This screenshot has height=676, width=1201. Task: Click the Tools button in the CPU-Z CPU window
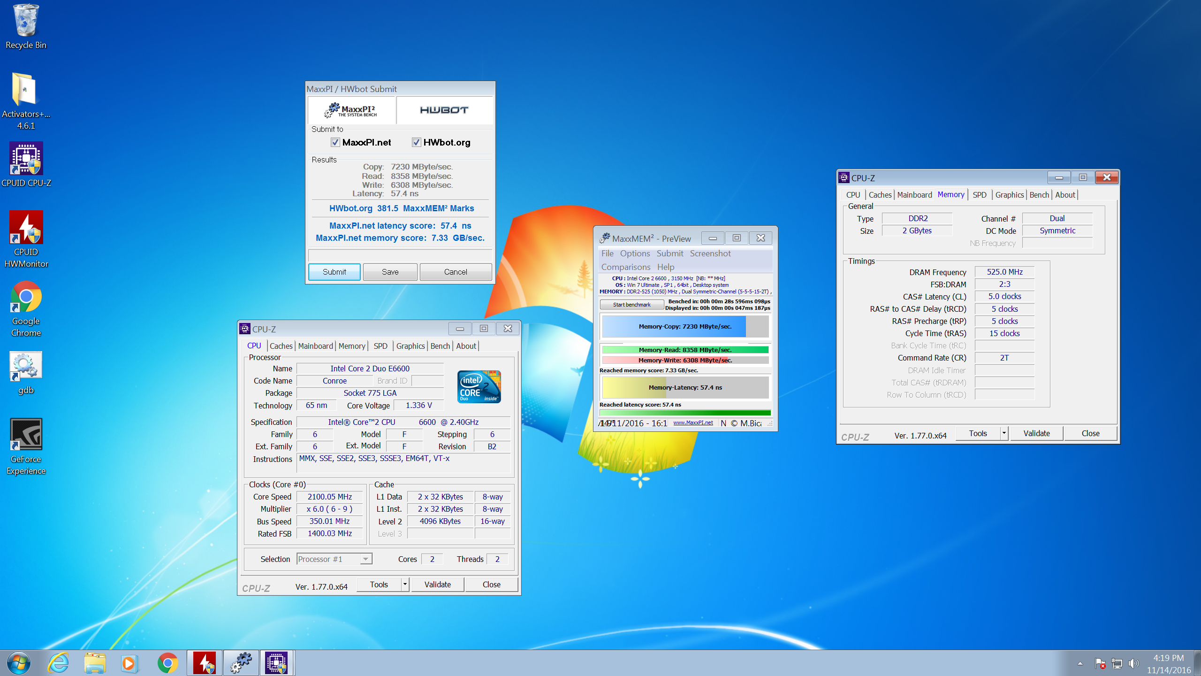[x=379, y=584]
